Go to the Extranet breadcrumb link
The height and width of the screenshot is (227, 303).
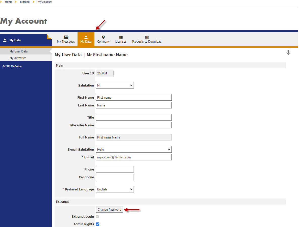pyautogui.click(x=25, y=2)
